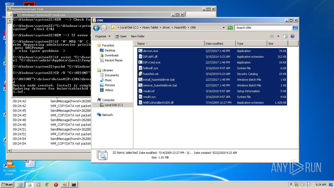The width and height of the screenshot is (334, 188).
Task: Open the Change your view icon
Action: pos(272,36)
